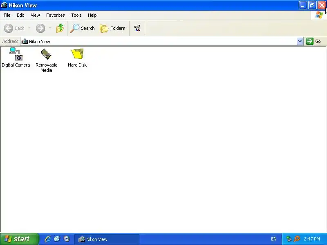Screen dimensions: 327x245
Task: Click the Nikon View taskbar button
Action: (x=107, y=239)
